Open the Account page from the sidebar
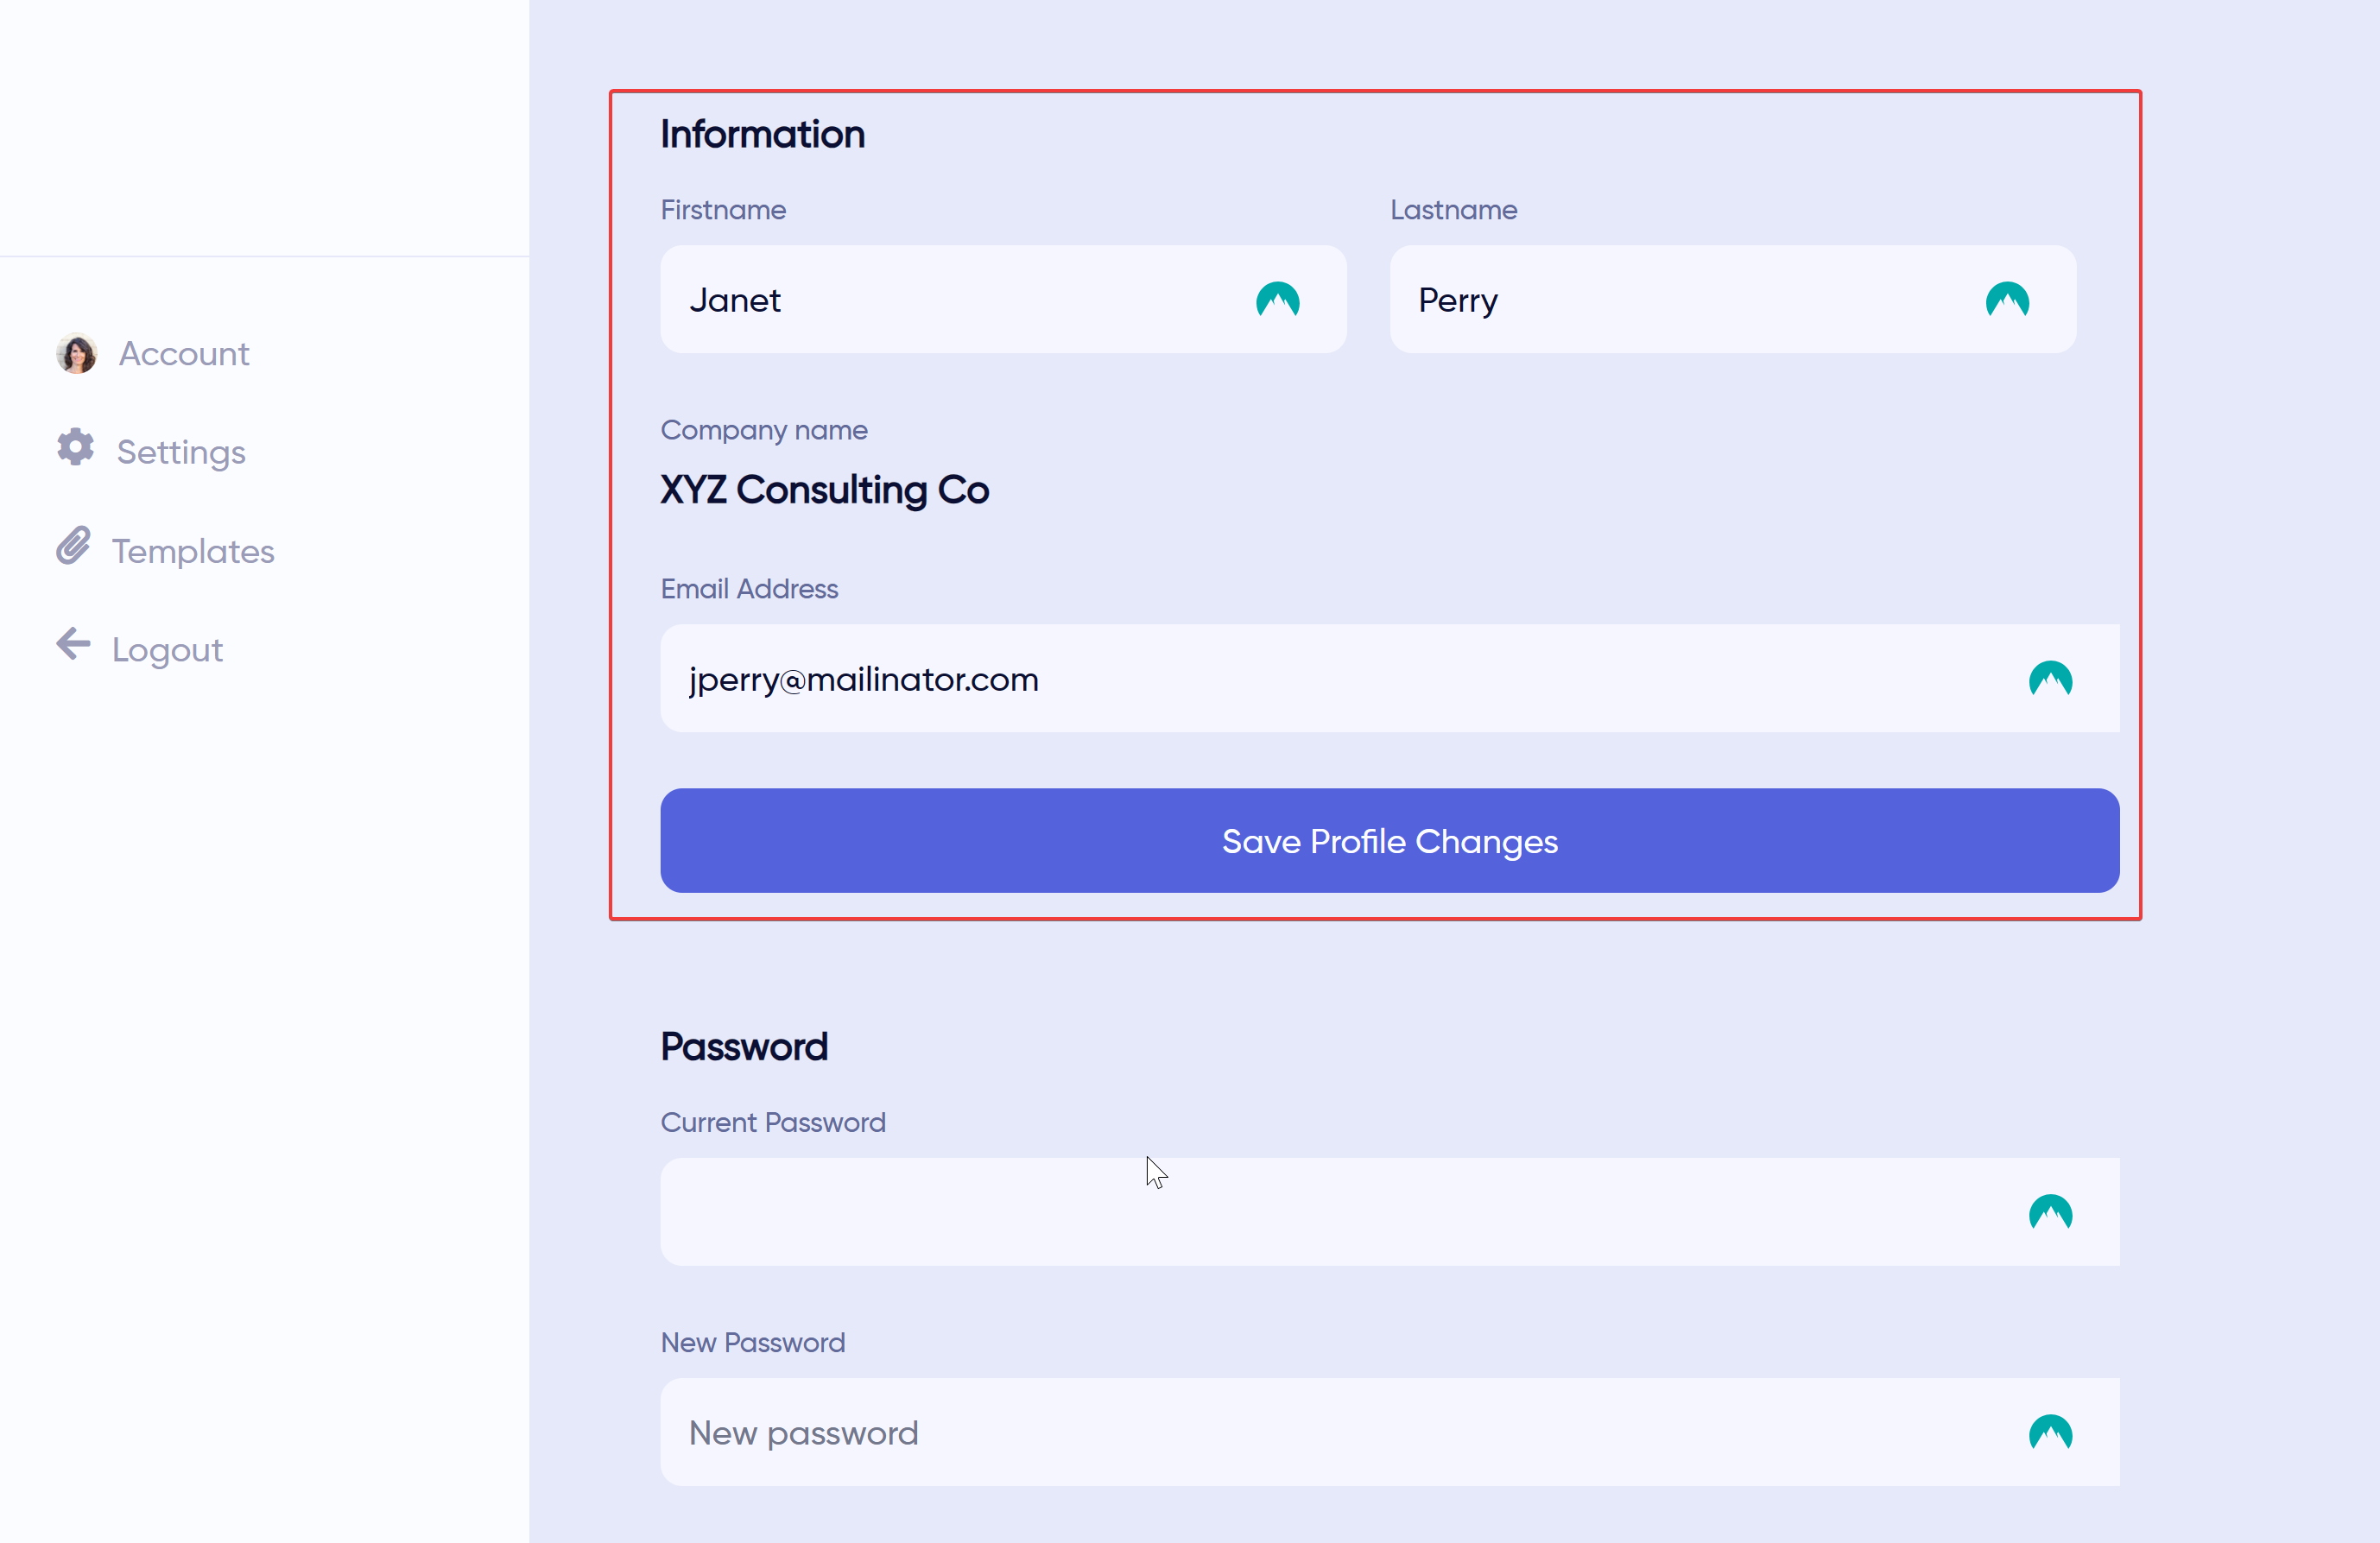The width and height of the screenshot is (2380, 1543). pyautogui.click(x=184, y=352)
